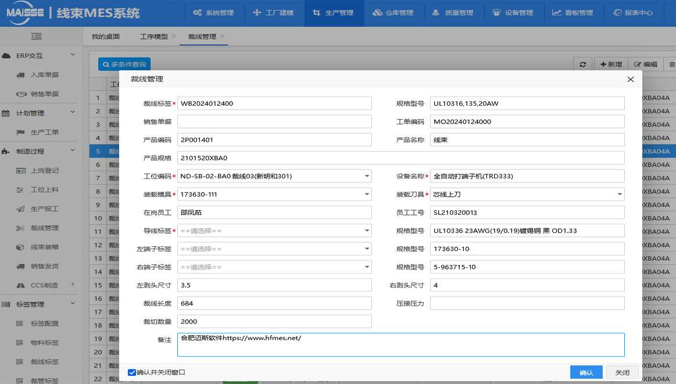Click the 销售发货 truck icon in sidebar
Screen dimensions: 676x384
(20, 266)
